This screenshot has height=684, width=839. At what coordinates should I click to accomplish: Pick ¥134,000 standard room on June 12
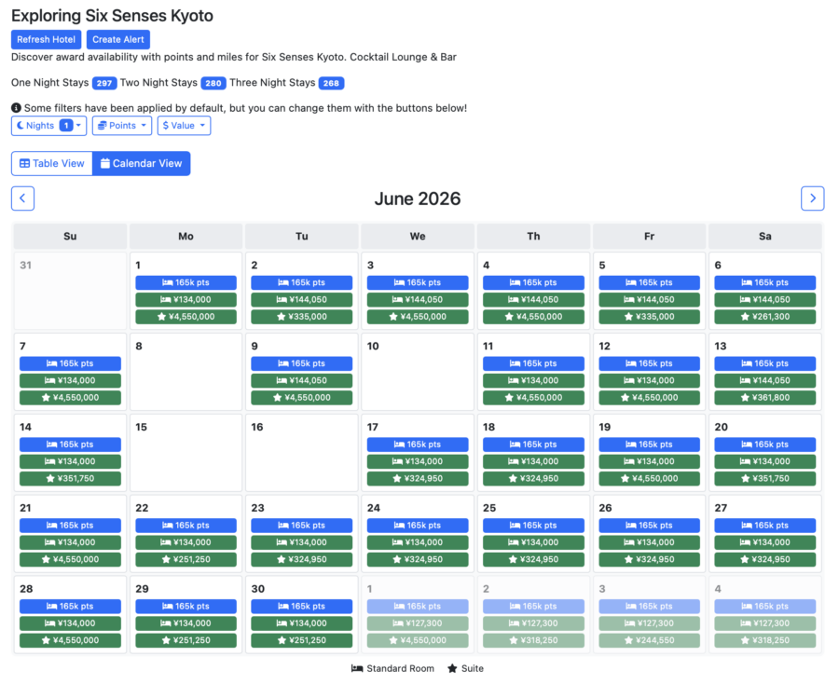coord(649,381)
